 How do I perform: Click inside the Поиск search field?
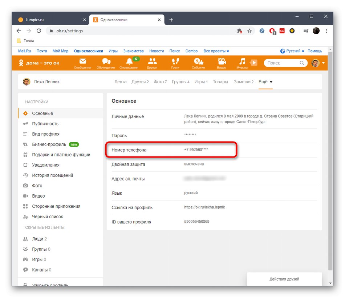click(x=283, y=63)
